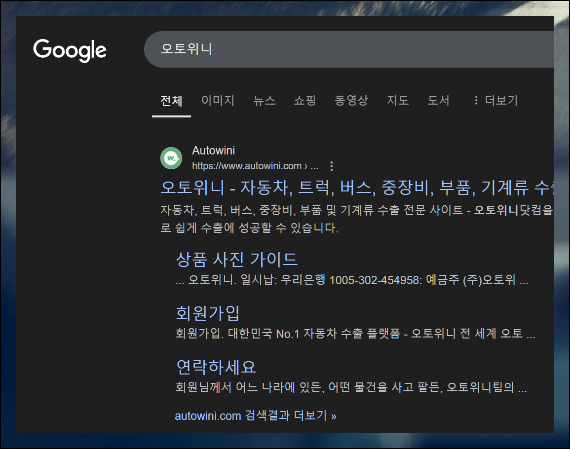Switch to the 지도 tab
The height and width of the screenshot is (449, 570).
(x=398, y=100)
